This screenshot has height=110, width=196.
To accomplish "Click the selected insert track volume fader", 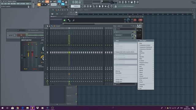I will (x=69, y=53).
